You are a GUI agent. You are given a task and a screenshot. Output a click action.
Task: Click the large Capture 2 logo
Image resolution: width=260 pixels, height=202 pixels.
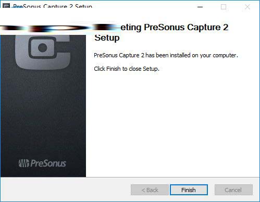tap(43, 52)
